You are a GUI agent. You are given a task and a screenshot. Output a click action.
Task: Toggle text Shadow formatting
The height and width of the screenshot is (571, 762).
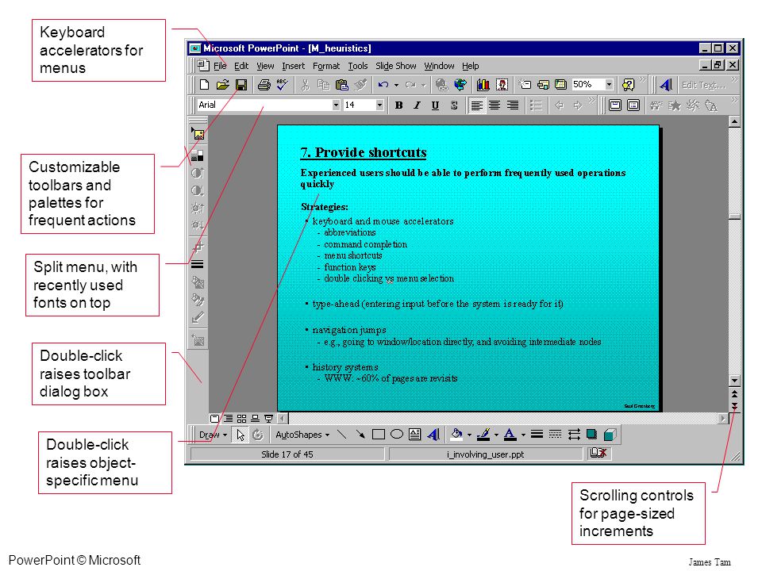[453, 105]
